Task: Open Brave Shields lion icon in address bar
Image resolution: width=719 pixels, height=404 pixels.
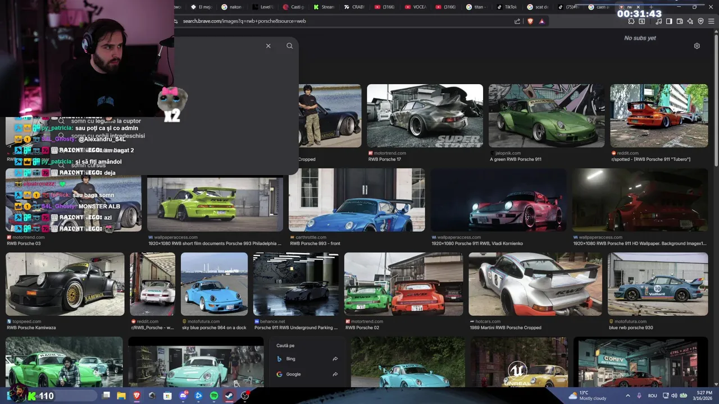Action: pos(530,21)
